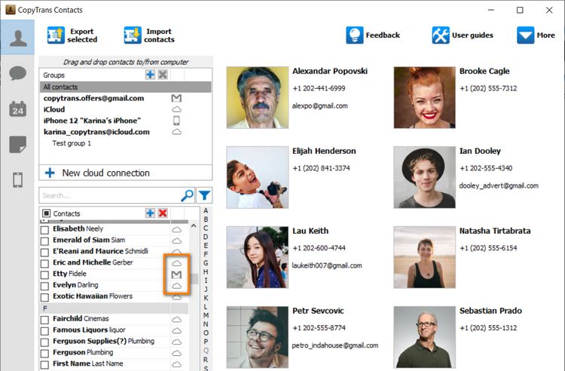Click the Gmail icon next to copytrans.offers@gmail.com
The height and width of the screenshot is (371, 565).
tap(176, 98)
